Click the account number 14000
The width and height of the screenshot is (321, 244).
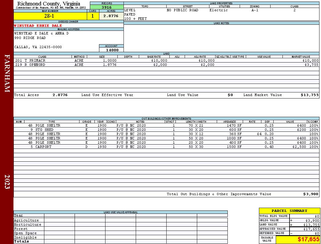click(113, 50)
